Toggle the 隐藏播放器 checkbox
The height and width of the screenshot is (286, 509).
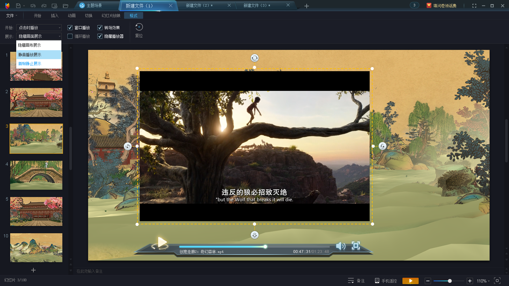[100, 36]
